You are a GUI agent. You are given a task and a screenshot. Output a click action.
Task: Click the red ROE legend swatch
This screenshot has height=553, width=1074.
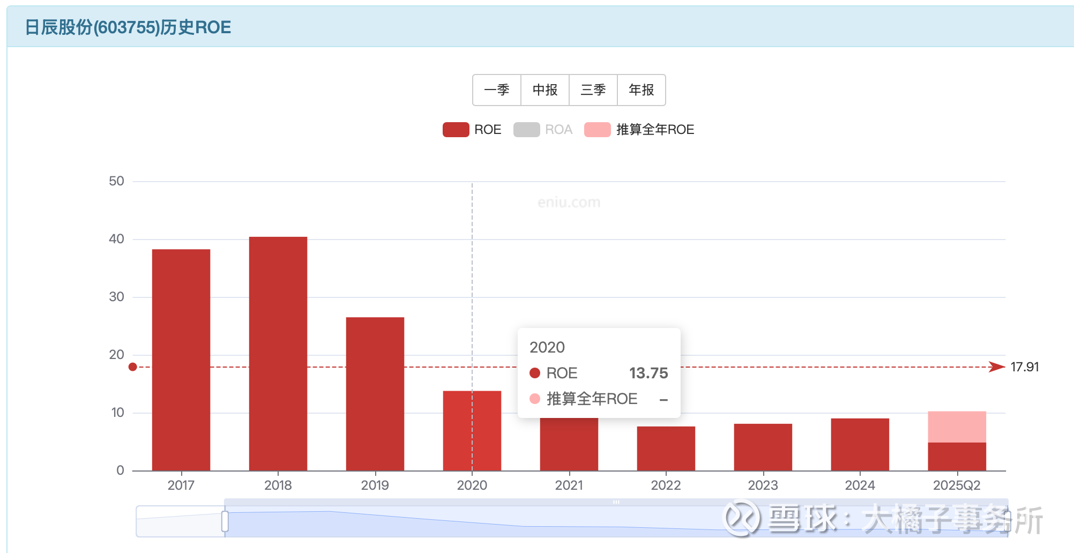tap(456, 130)
